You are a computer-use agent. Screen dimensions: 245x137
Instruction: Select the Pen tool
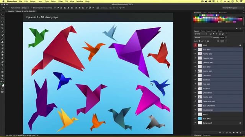pyautogui.click(x=2, y=62)
